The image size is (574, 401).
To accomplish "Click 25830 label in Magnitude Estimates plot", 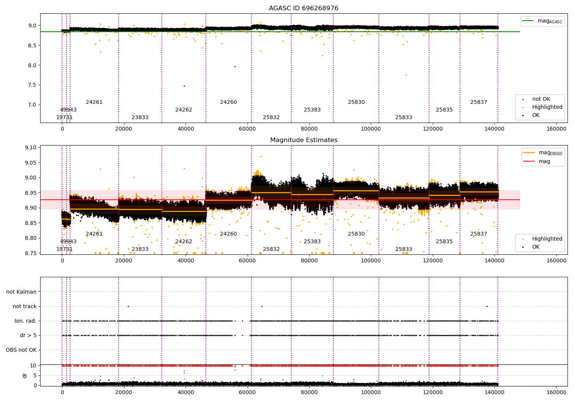I will 356,234.
